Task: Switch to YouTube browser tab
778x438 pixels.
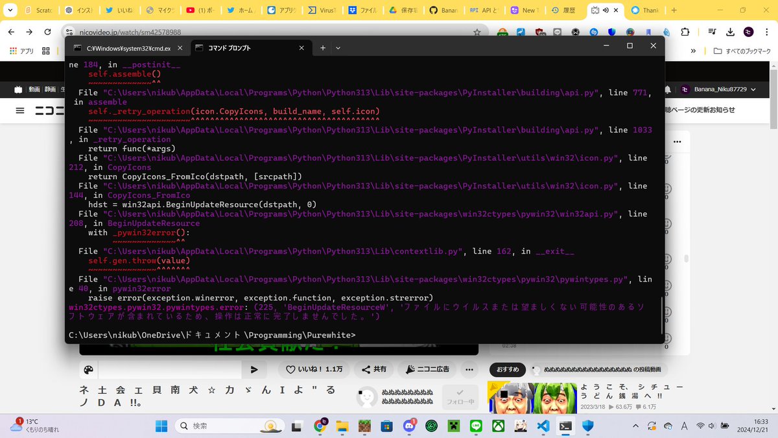Action: 200,10
